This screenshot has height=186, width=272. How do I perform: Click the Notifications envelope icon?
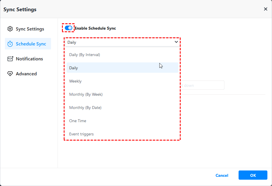pyautogui.click(x=10, y=59)
